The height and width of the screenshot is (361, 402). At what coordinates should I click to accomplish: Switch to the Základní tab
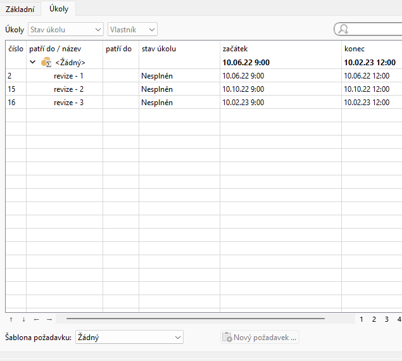pos(20,9)
